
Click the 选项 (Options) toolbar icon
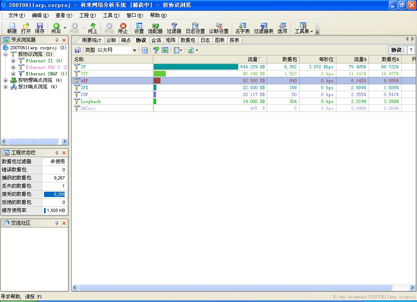[282, 28]
